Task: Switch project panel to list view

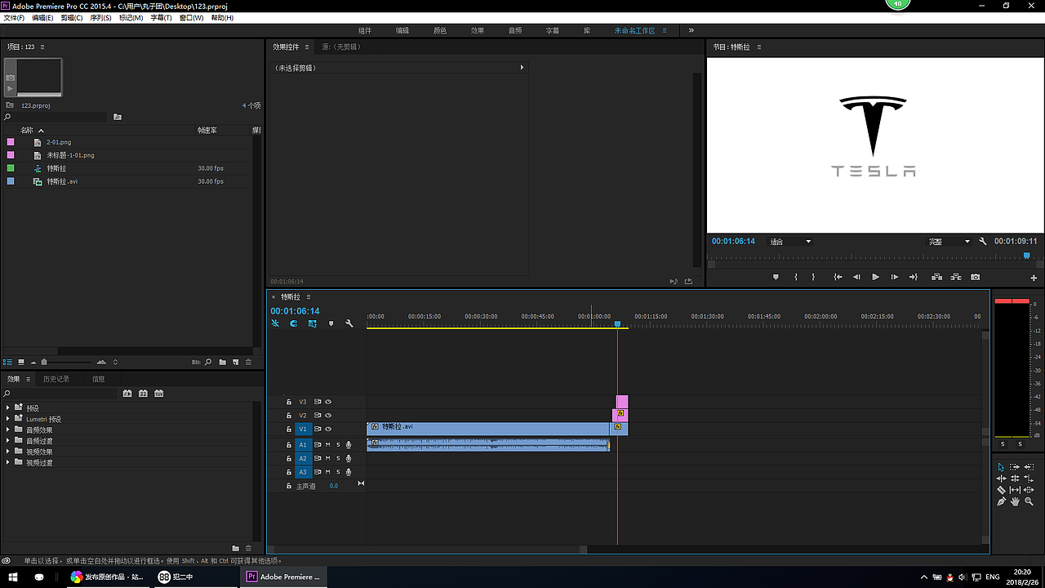Action: pyautogui.click(x=8, y=362)
